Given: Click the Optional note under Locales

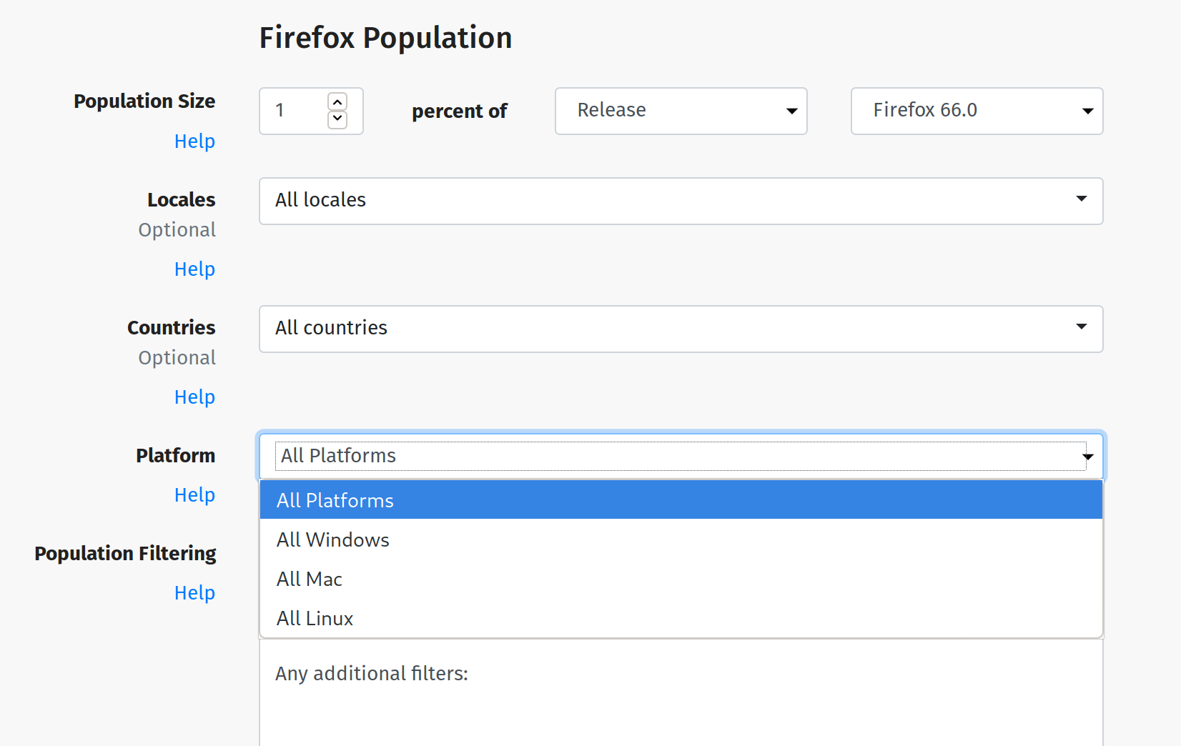Looking at the screenshot, I should point(177,230).
